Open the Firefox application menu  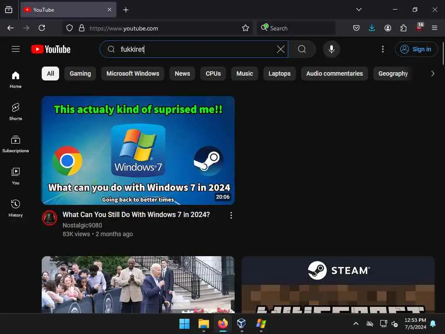coord(435,28)
